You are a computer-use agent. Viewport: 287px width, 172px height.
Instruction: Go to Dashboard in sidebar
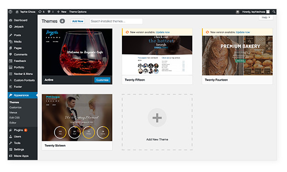(21, 20)
